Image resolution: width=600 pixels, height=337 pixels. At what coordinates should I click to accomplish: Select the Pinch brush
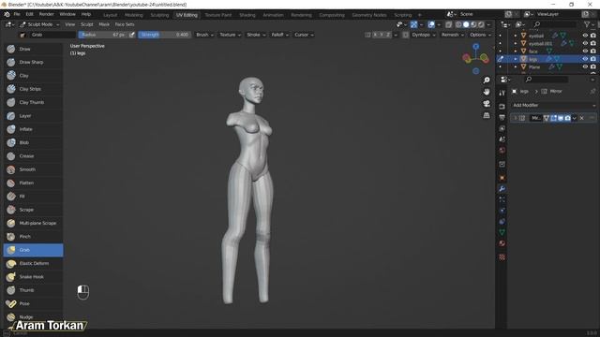point(33,237)
